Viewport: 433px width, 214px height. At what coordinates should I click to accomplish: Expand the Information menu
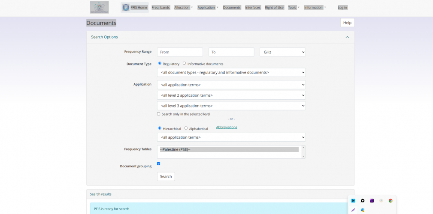tap(315, 7)
